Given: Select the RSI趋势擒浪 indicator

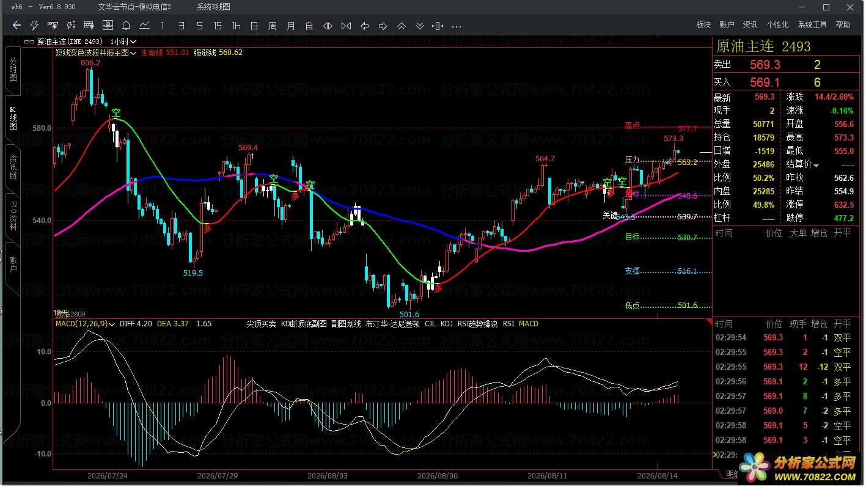Looking at the screenshot, I should click(477, 324).
